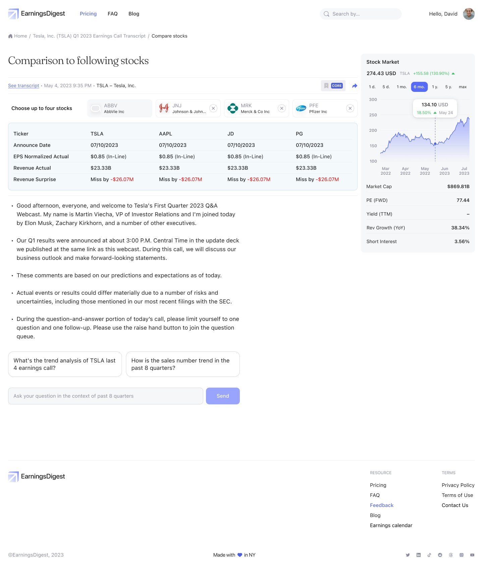Open footer FAQ link
The width and height of the screenshot is (483, 566).
[x=375, y=495]
